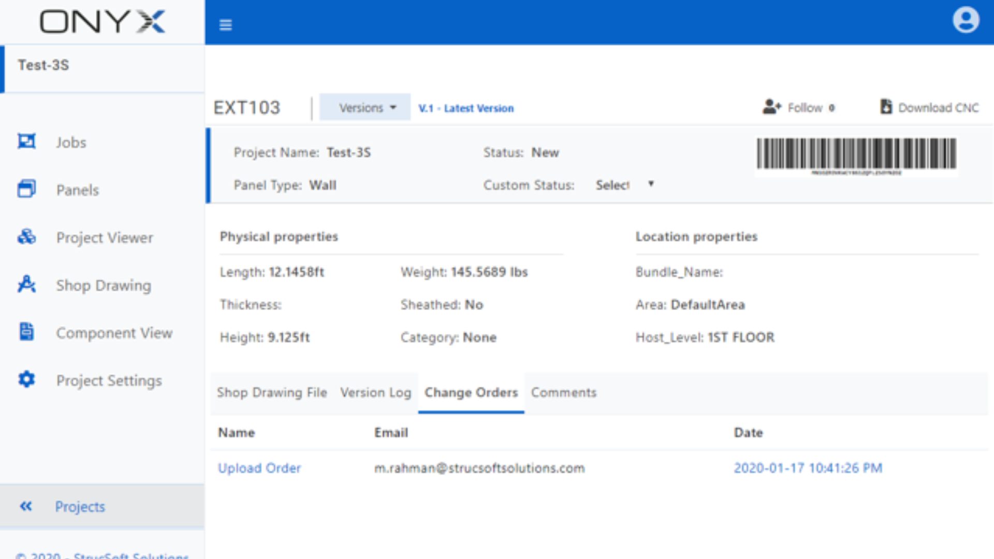This screenshot has height=559, width=994.
Task: Click the Upload Order change order link
Action: 259,467
